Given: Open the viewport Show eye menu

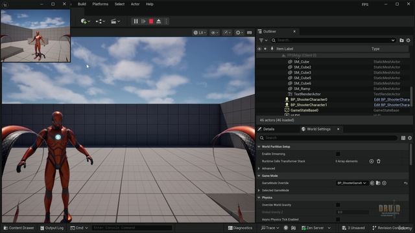Looking at the screenshot, I should 214,33.
